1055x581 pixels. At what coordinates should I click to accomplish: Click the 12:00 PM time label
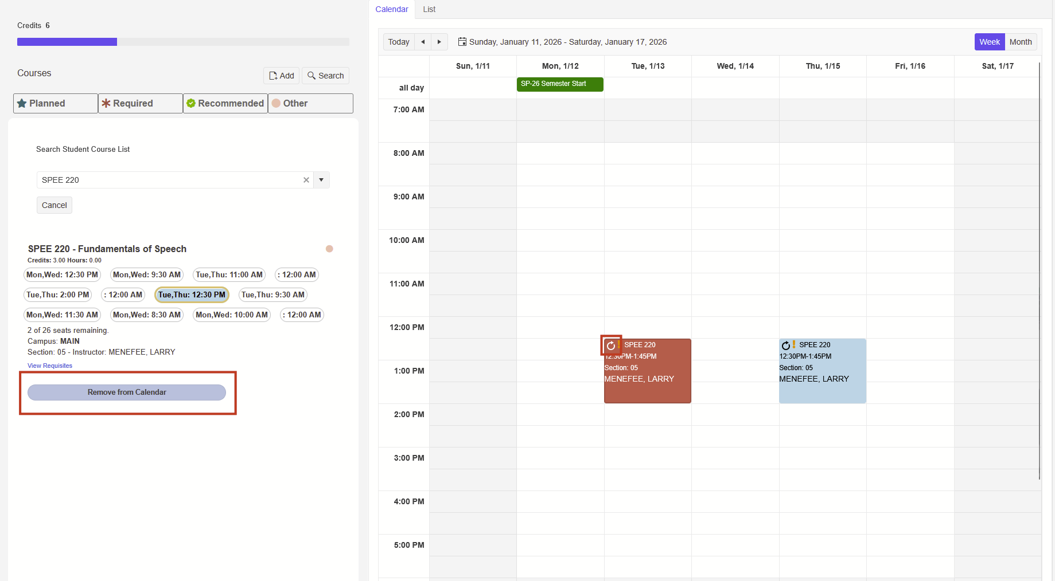(407, 327)
